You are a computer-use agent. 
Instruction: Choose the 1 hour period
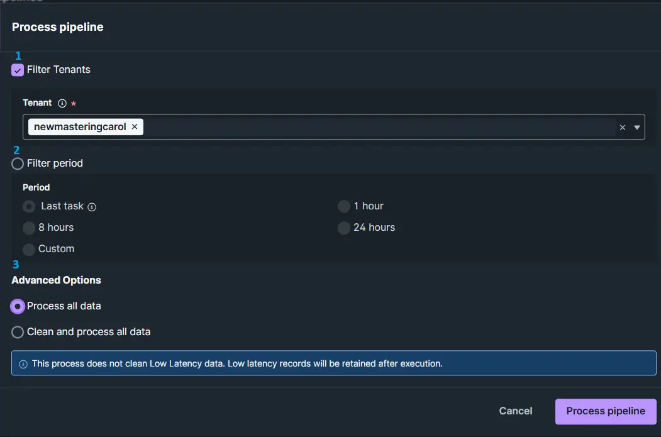pos(343,206)
